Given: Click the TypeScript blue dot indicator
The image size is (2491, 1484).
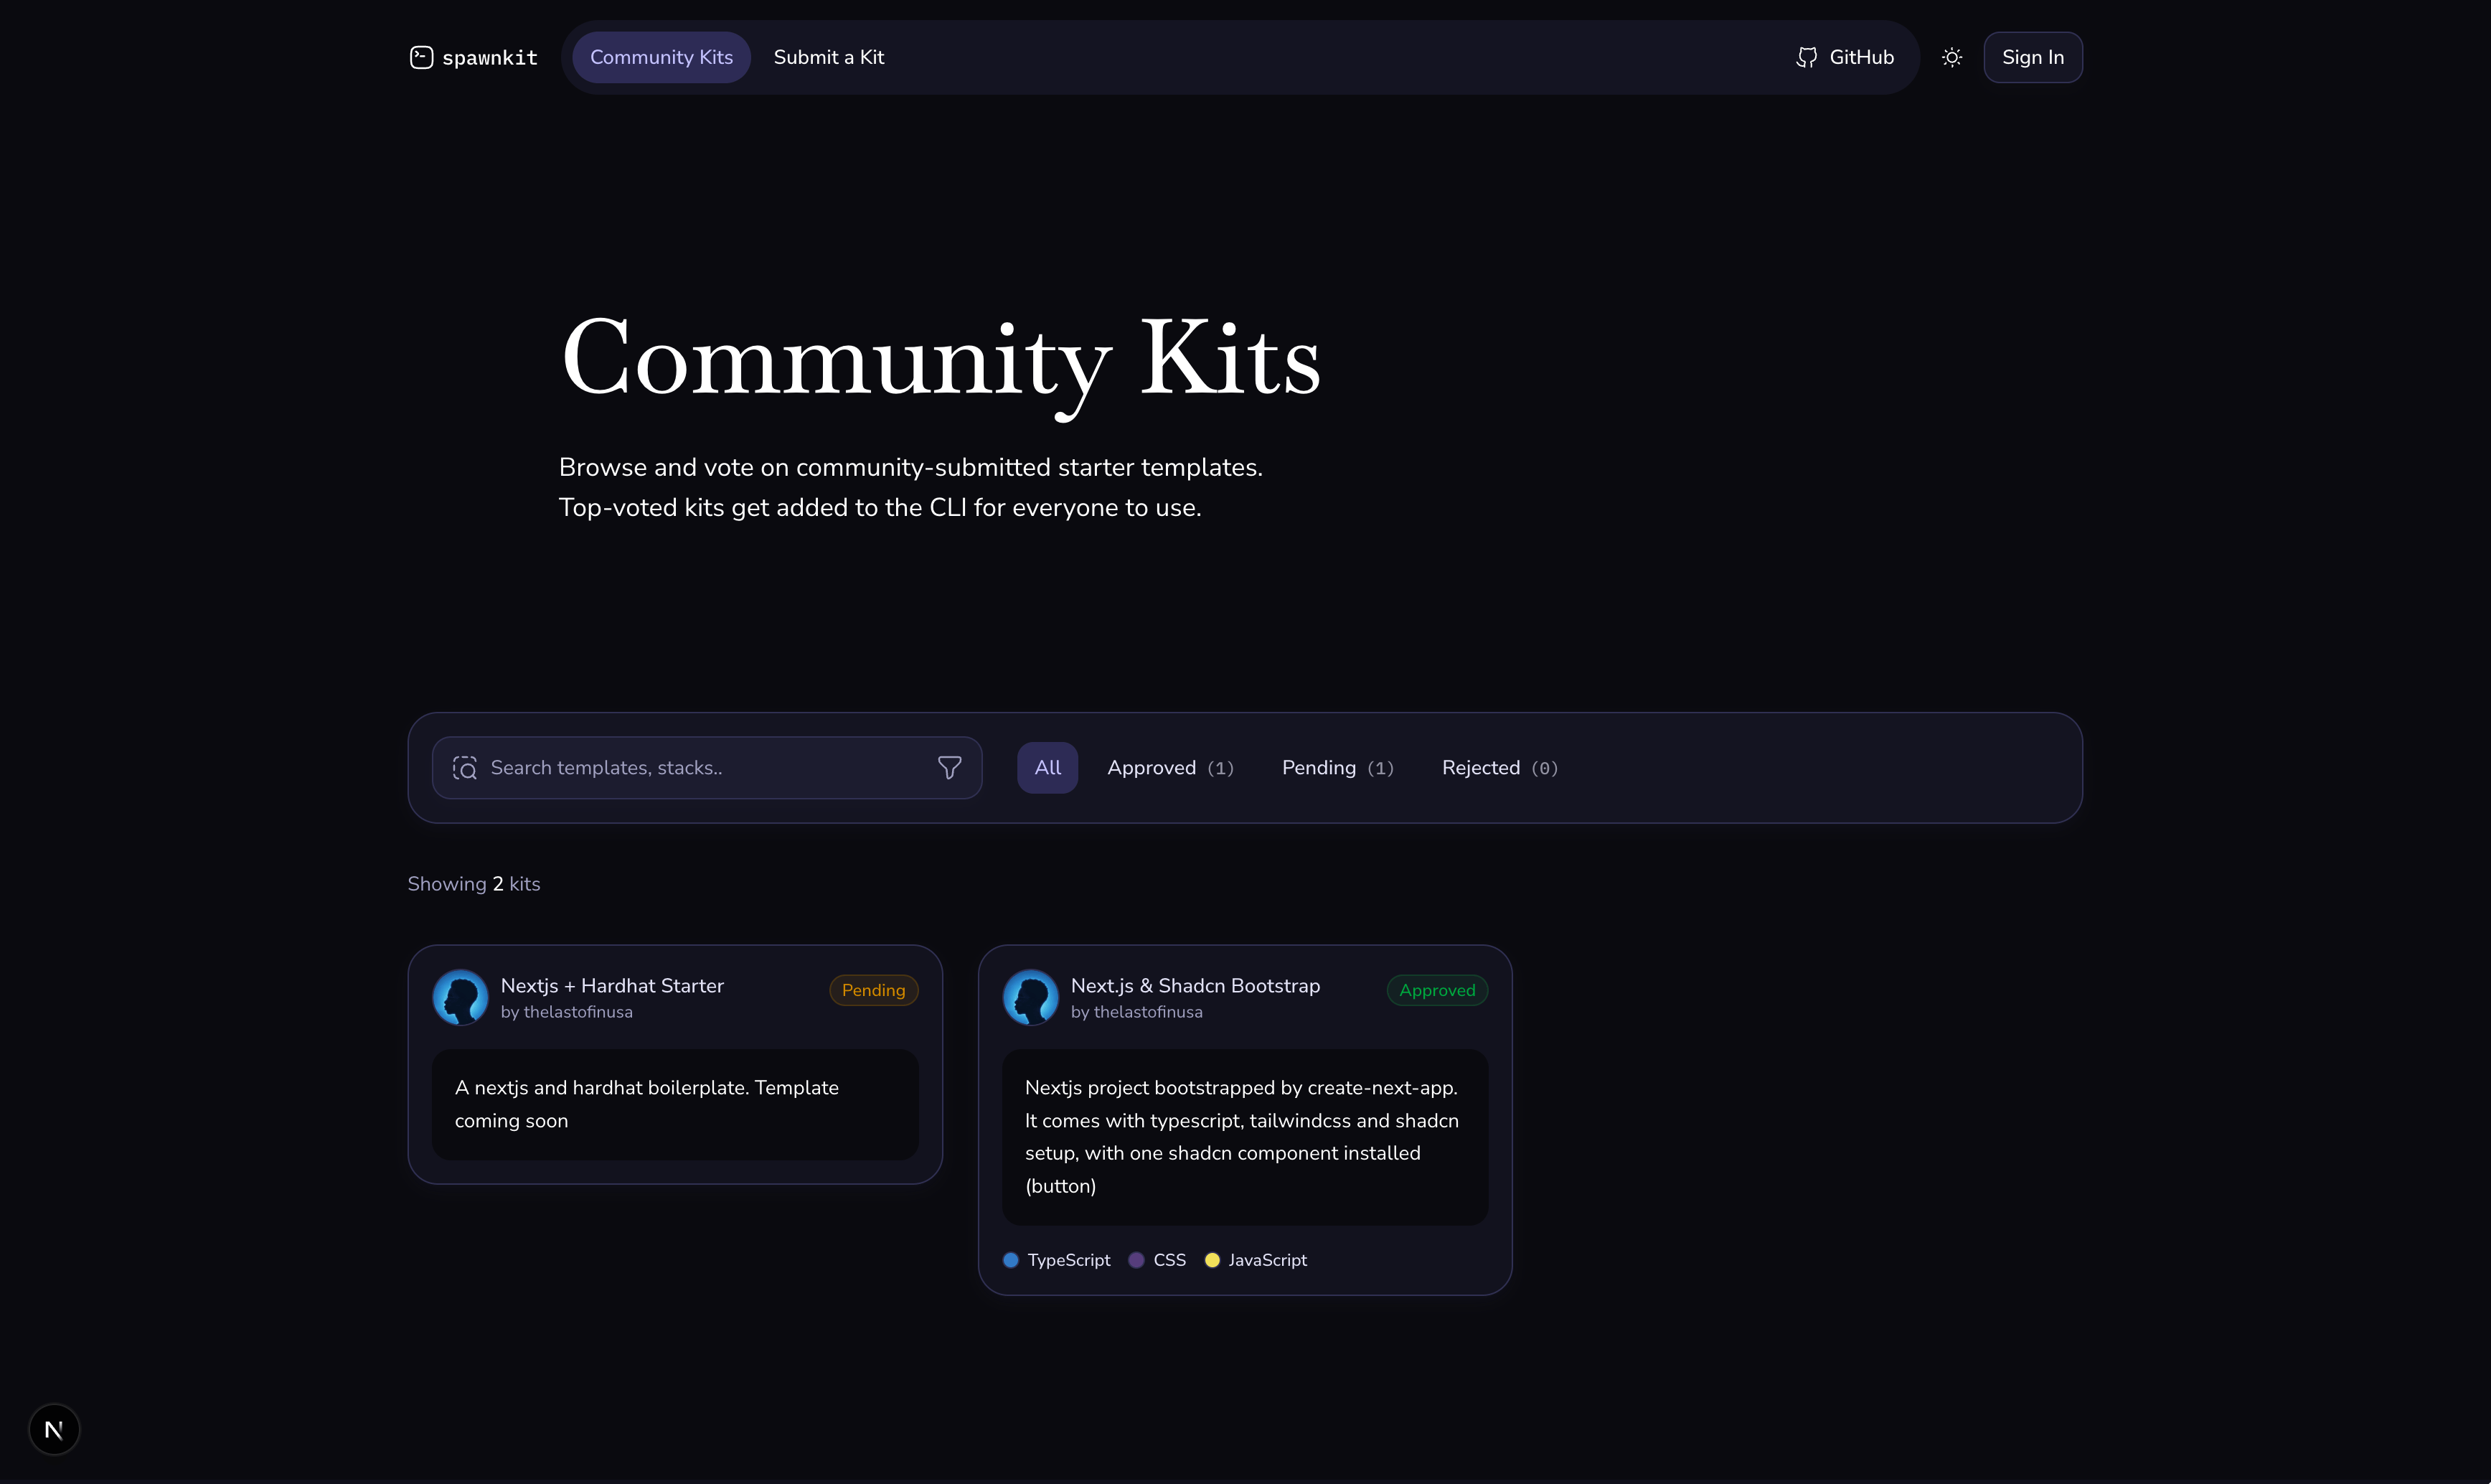Looking at the screenshot, I should coord(1009,1260).
